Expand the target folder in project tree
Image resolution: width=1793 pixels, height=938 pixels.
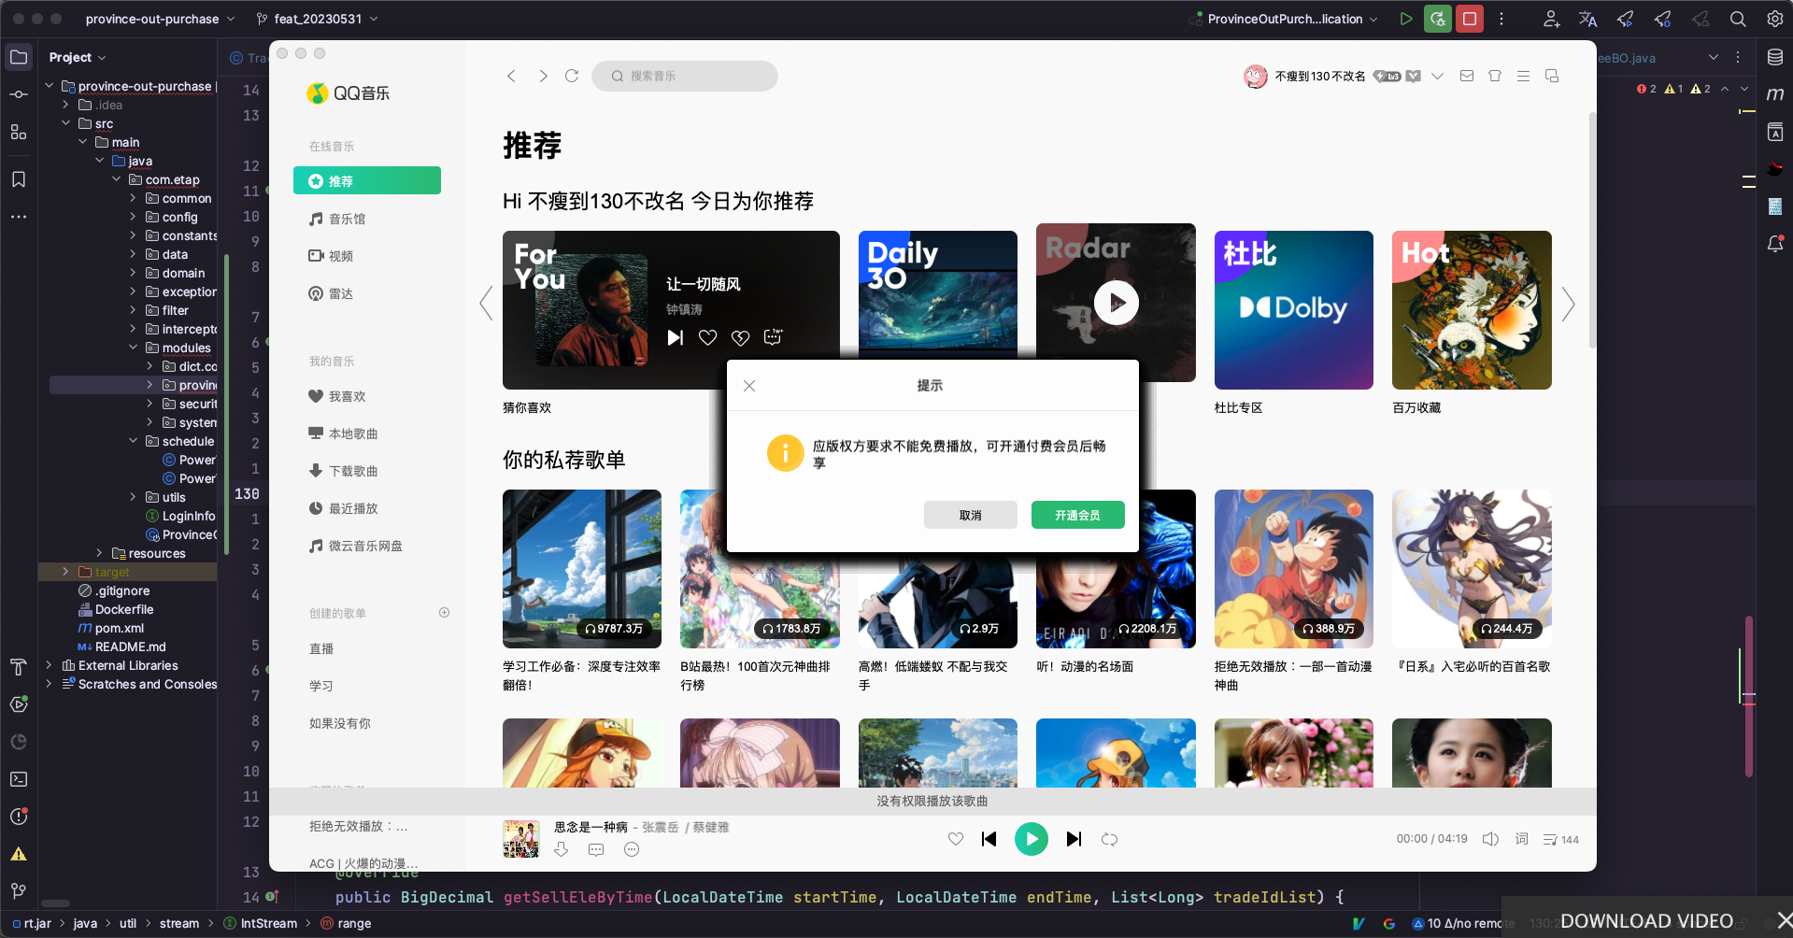[x=65, y=572]
